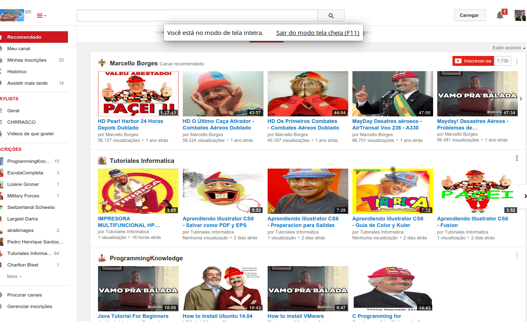Image resolution: width=527 pixels, height=329 pixels.
Task: Play HD O Último Caça Atirador thumbnail
Action: [x=223, y=94]
